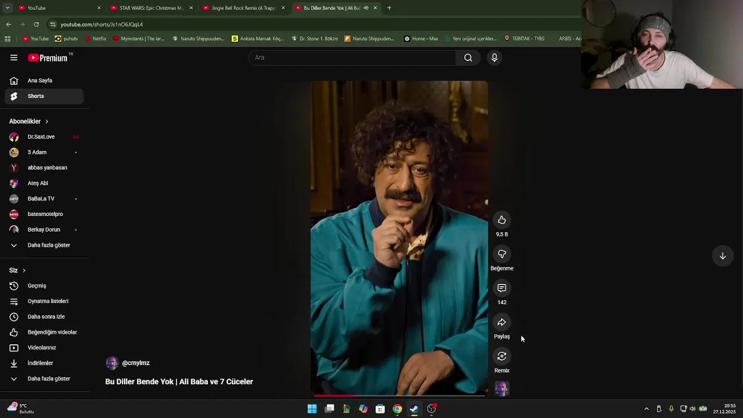Open a new browser tab
Screen dimensions: 743x418
click(389, 8)
